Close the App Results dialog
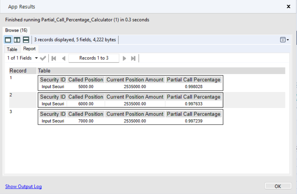This screenshot has width=297, height=194. pos(289,7)
